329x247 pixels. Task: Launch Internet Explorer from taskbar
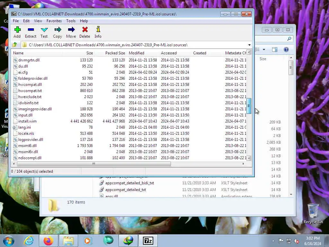pyautogui.click(x=29, y=241)
